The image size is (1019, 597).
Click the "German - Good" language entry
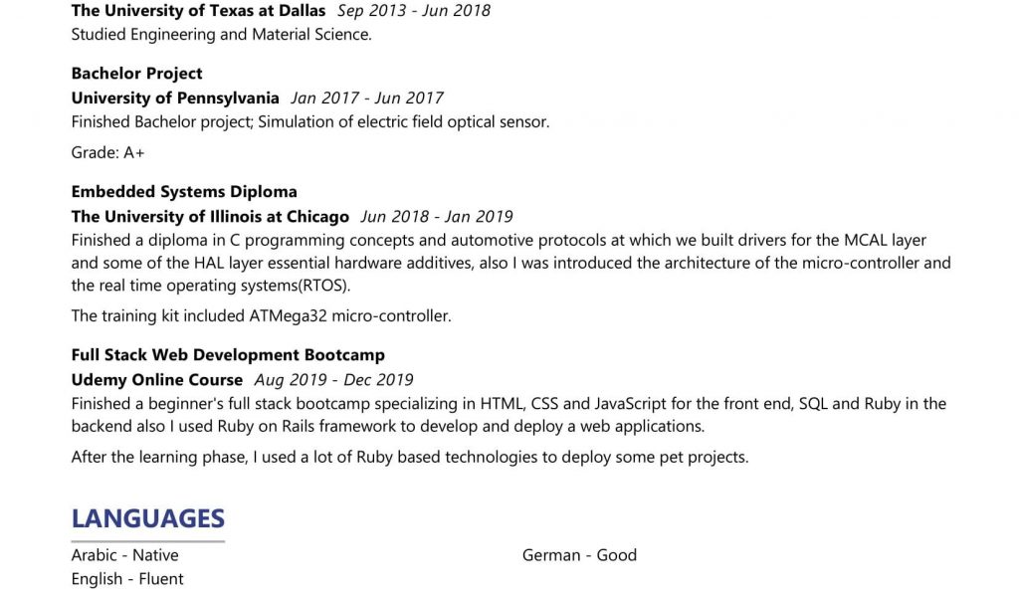[x=579, y=555]
